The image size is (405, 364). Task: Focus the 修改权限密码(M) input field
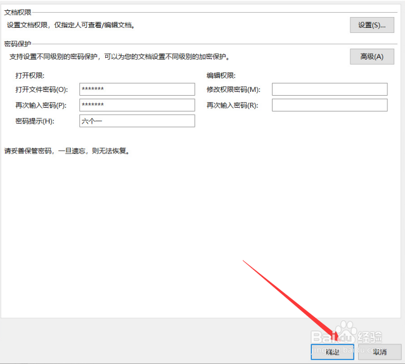coord(330,89)
